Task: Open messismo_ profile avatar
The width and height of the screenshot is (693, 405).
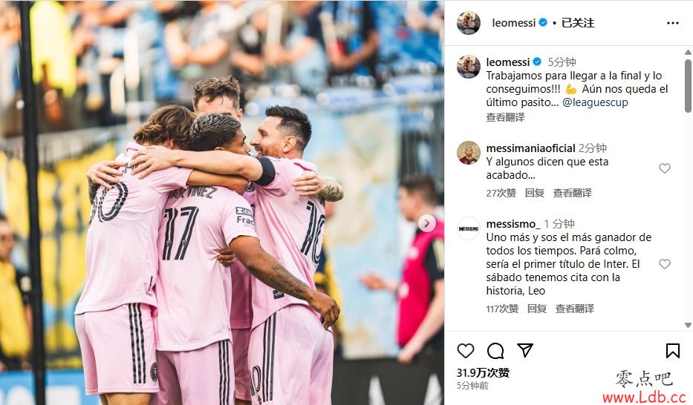Action: tap(469, 228)
